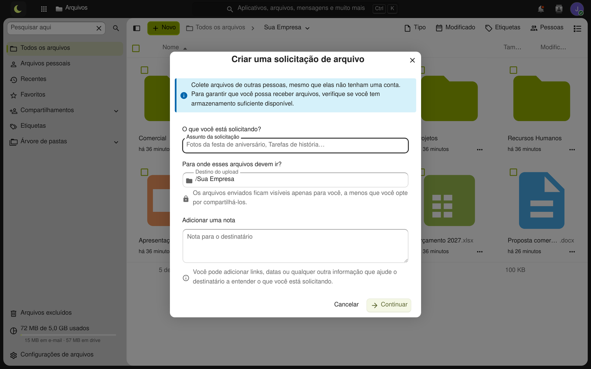Check the Proposta comercial docx checkbox
Viewport: 591px width, 369px height.
tap(513, 172)
